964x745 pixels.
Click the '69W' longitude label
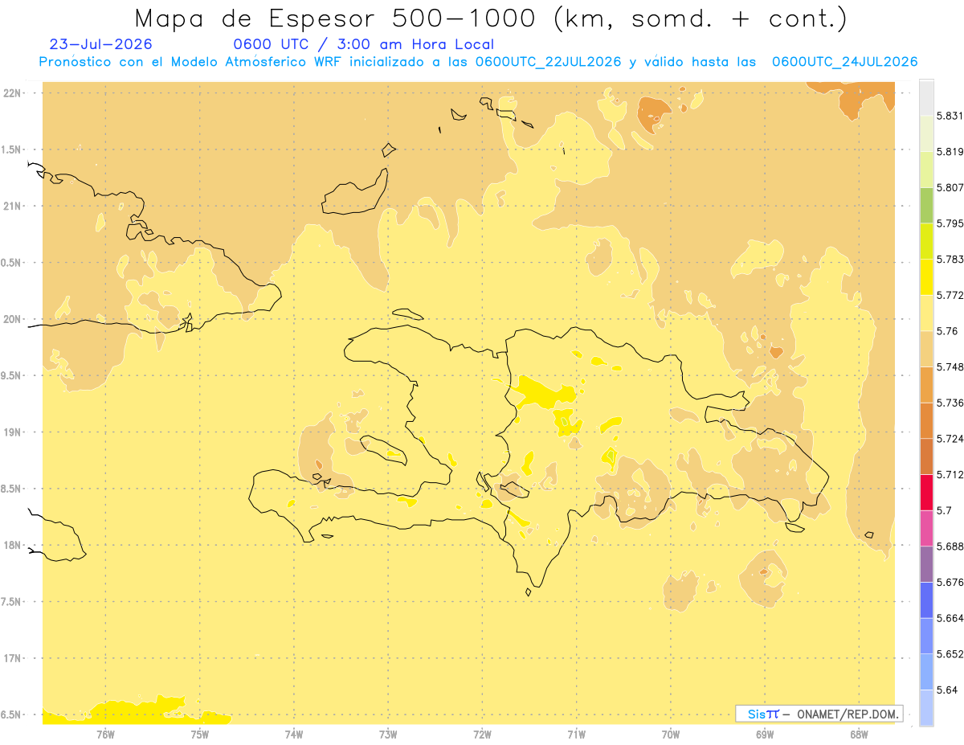(765, 735)
